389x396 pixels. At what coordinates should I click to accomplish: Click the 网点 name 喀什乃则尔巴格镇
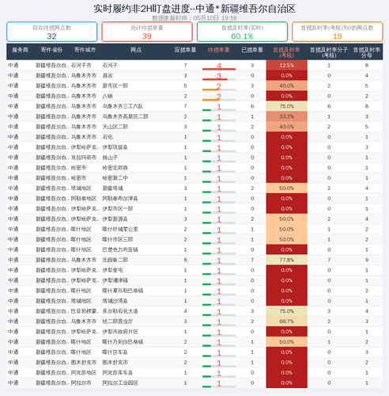point(123,342)
